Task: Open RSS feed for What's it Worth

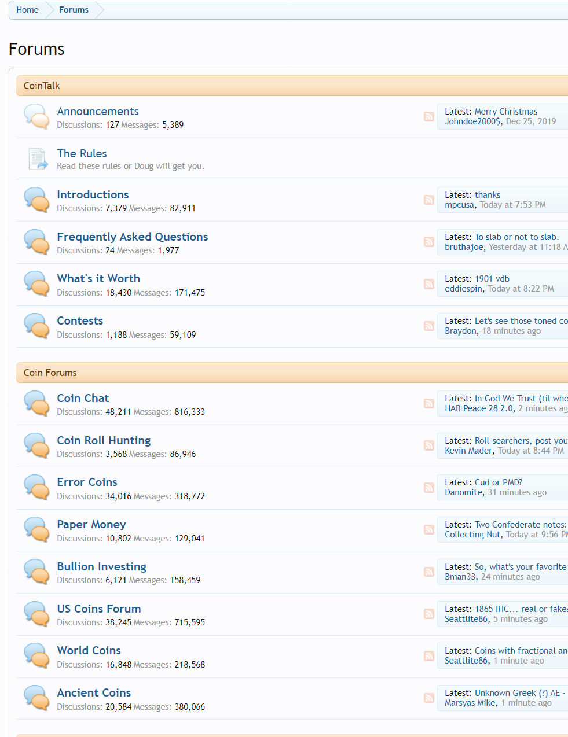Action: (429, 284)
